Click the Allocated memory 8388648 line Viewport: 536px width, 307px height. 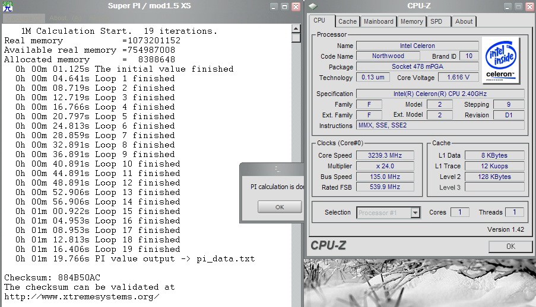(x=90, y=59)
